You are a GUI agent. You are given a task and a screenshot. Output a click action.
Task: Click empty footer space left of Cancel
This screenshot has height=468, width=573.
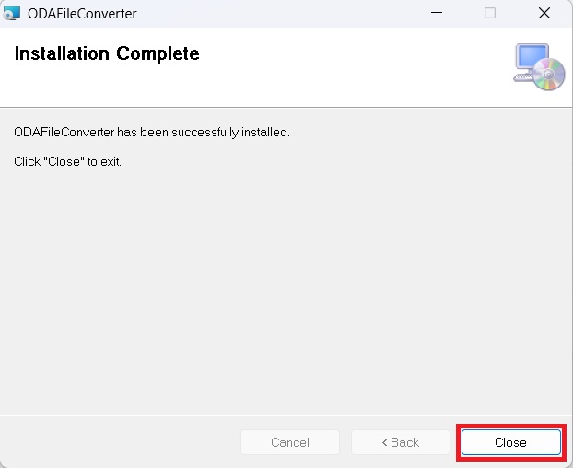120,442
